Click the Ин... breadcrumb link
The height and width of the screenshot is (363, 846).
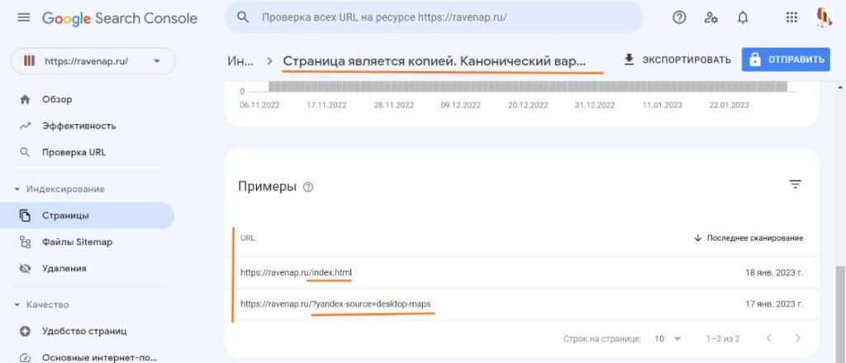coord(240,60)
